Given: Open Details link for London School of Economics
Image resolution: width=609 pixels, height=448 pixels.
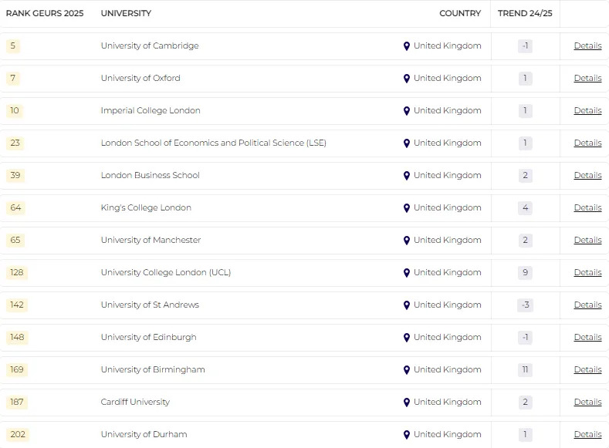Looking at the screenshot, I should point(587,143).
